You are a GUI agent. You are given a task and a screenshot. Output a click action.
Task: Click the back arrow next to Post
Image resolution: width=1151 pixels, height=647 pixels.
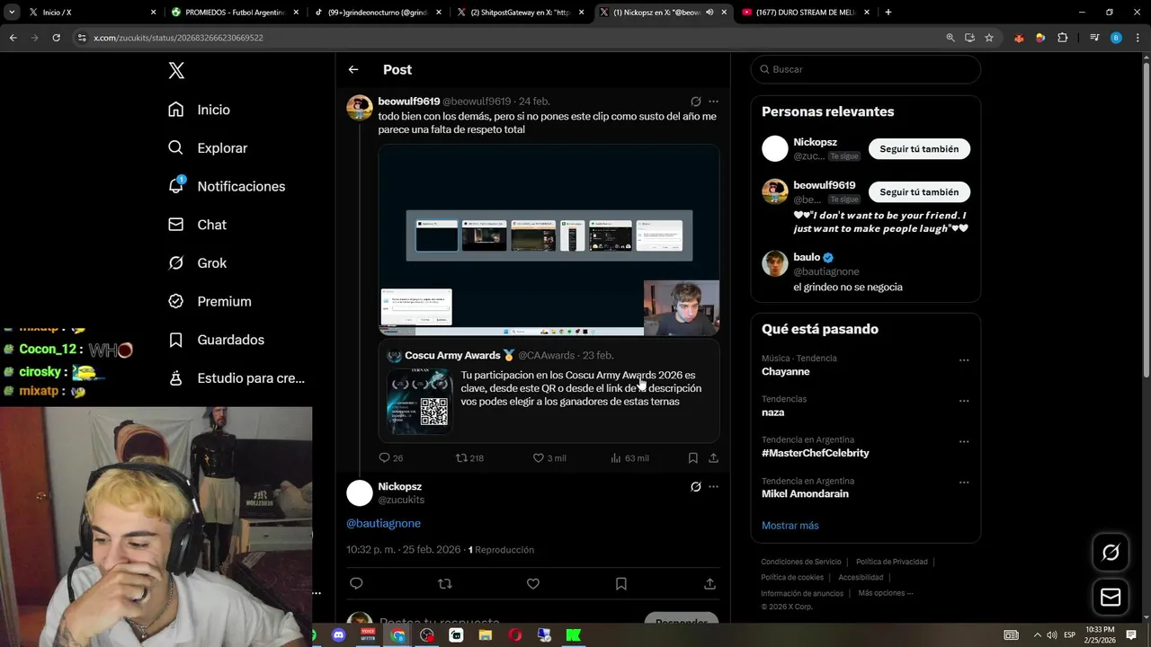[x=353, y=69]
